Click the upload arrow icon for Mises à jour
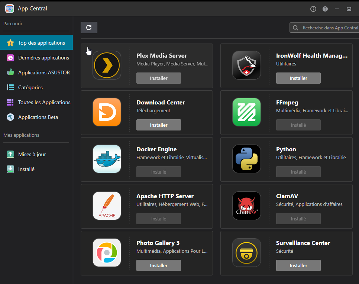 (10, 154)
